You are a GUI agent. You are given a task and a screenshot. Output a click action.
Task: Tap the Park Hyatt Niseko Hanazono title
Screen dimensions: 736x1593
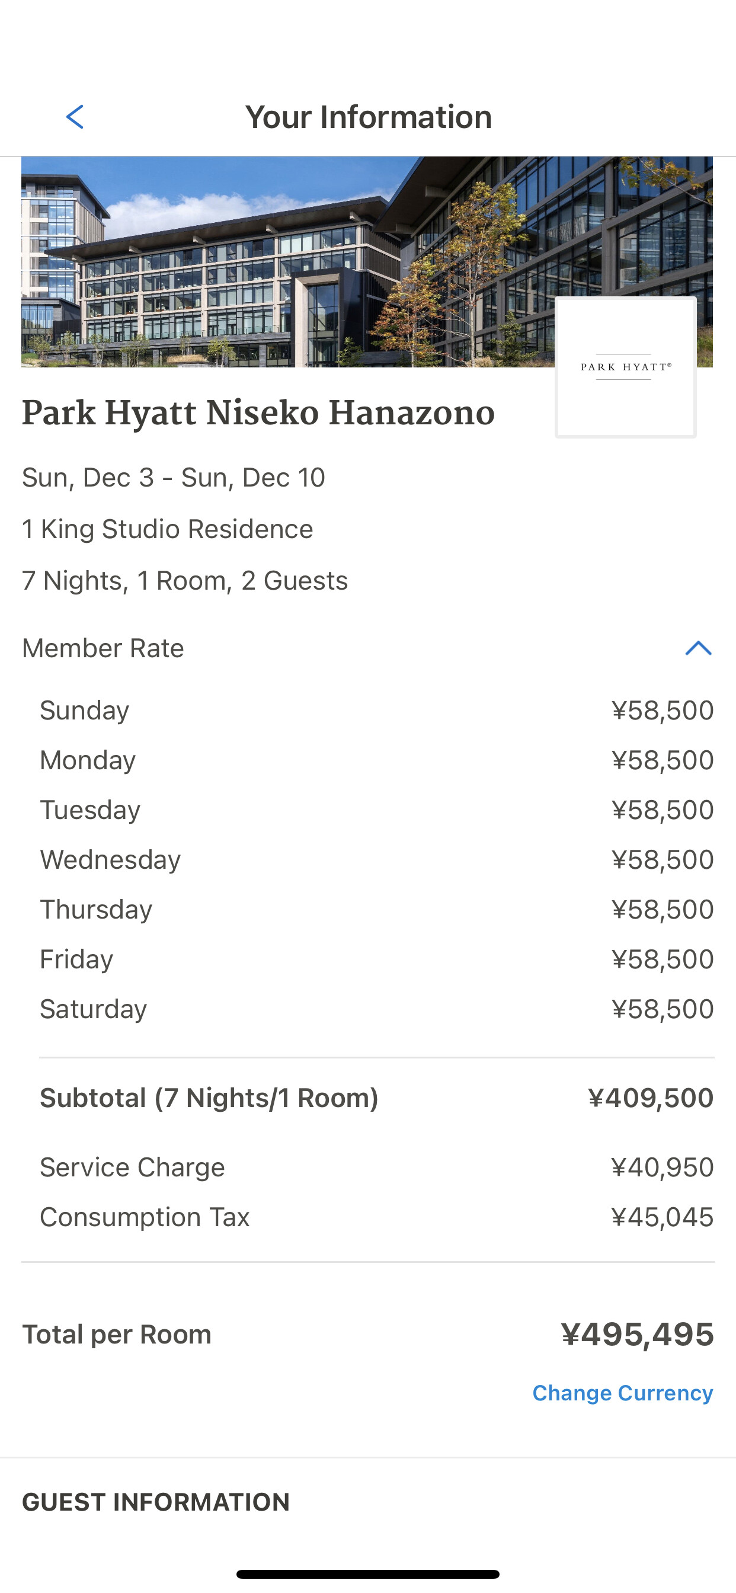(258, 414)
